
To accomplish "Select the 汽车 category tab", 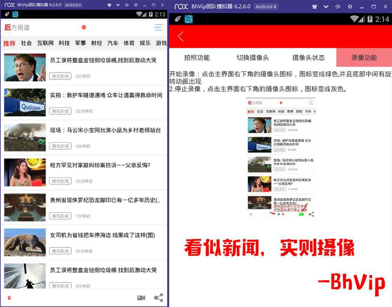I will tap(113, 43).
